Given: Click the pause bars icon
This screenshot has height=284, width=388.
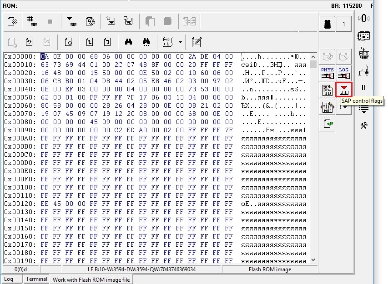Looking at the screenshot, I should pos(363,88).
